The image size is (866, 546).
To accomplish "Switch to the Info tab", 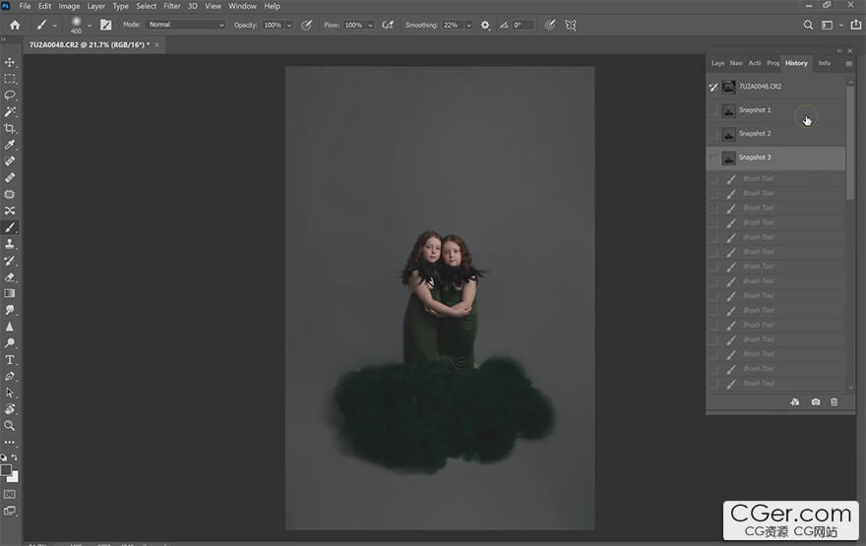I will point(824,63).
